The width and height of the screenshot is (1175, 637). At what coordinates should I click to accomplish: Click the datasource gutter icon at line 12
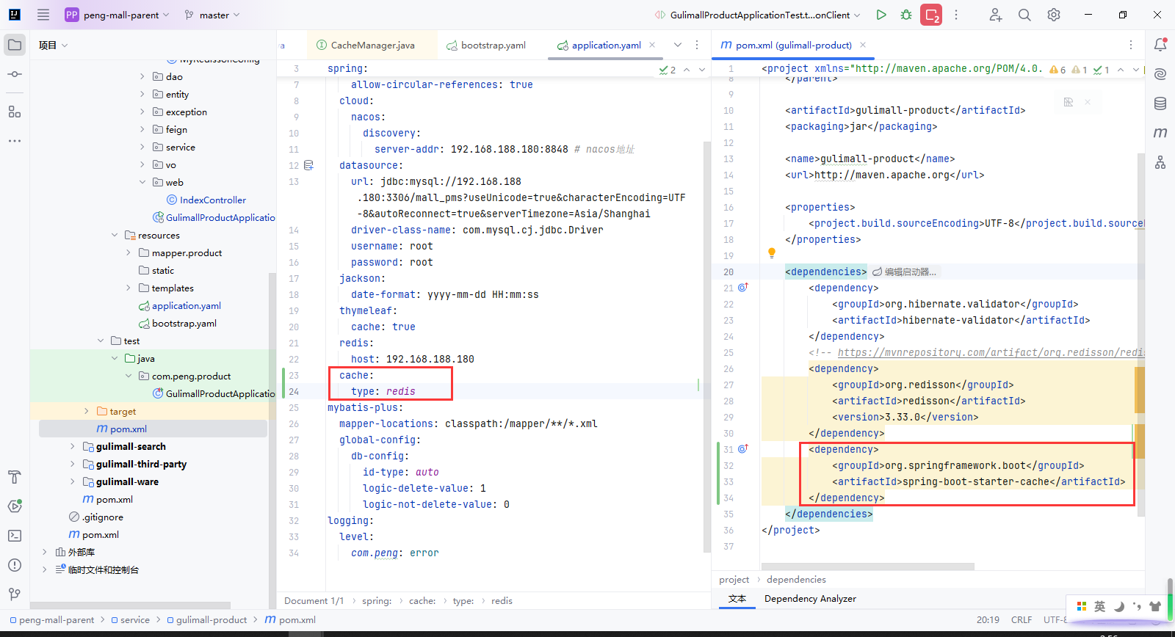(x=308, y=165)
